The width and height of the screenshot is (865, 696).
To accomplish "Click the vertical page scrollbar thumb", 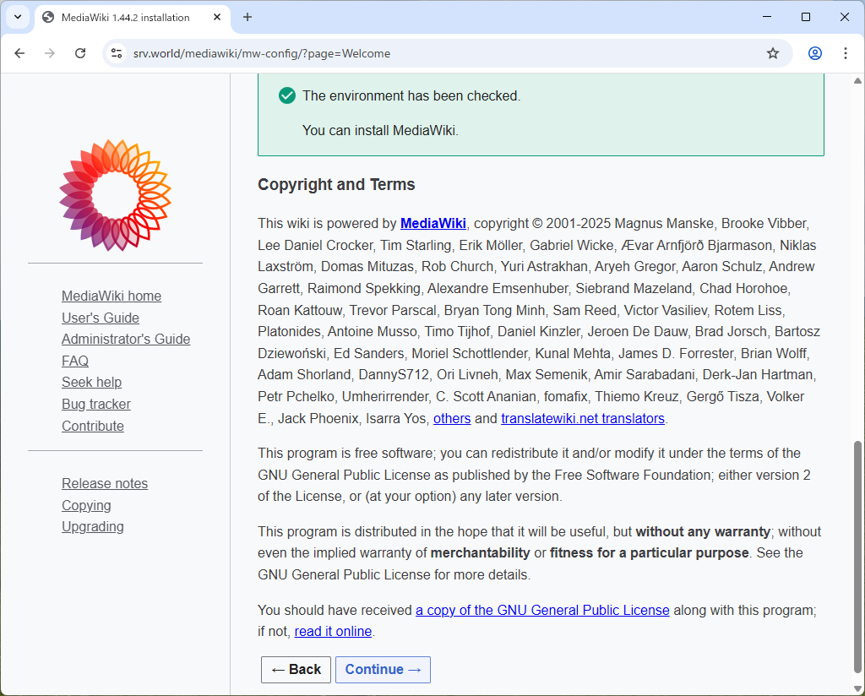I will click(858, 556).
